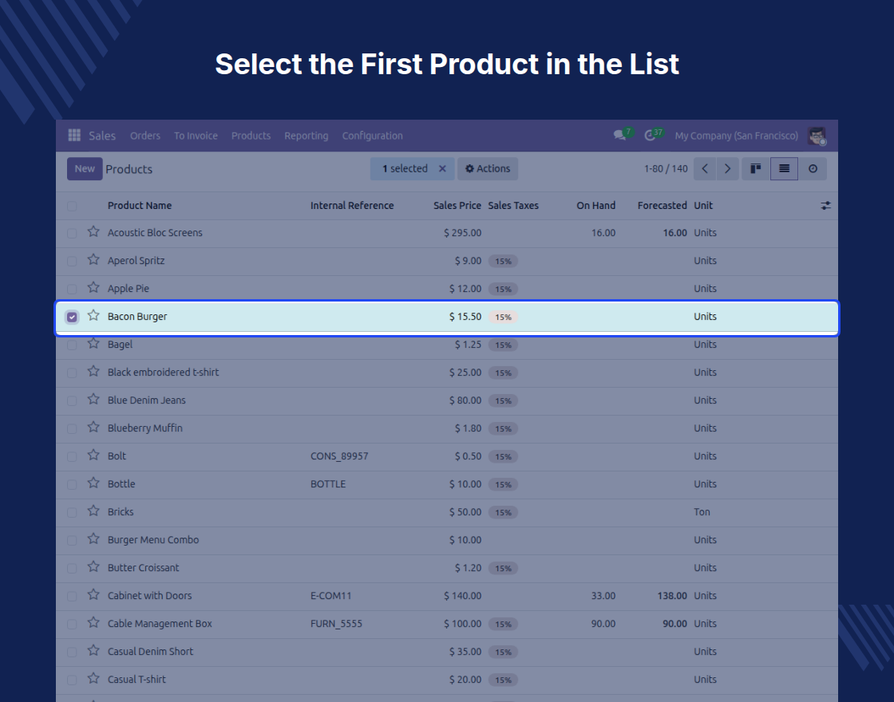Open the Products menu
This screenshot has height=702, width=894.
point(251,136)
